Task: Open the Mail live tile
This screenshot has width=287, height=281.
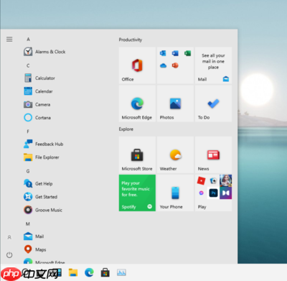Action: pos(213,65)
